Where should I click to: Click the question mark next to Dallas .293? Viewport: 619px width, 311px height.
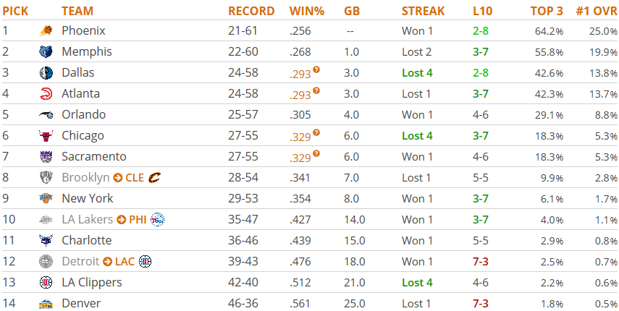pos(316,69)
